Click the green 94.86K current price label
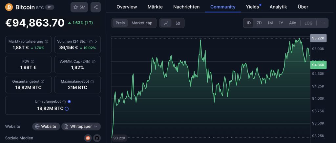This screenshot has width=336, height=143. coord(318,65)
